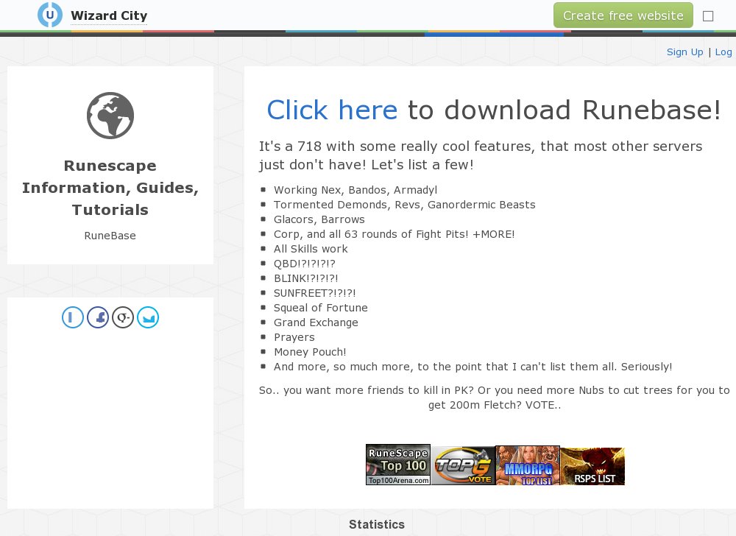Click the MMORPG Top List banner

pyautogui.click(x=527, y=465)
